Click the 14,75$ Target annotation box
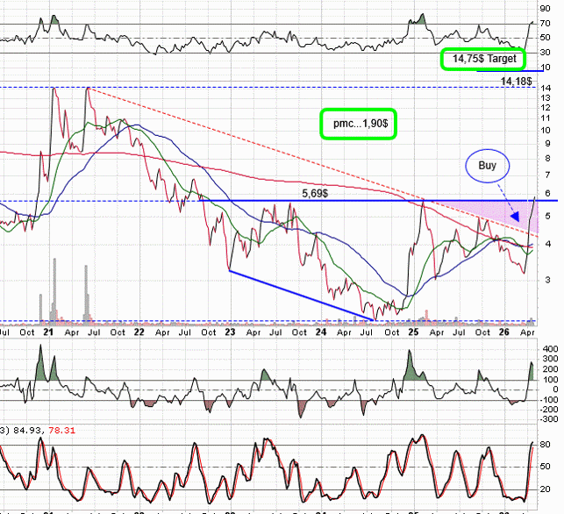The width and height of the screenshot is (564, 514). (x=483, y=59)
